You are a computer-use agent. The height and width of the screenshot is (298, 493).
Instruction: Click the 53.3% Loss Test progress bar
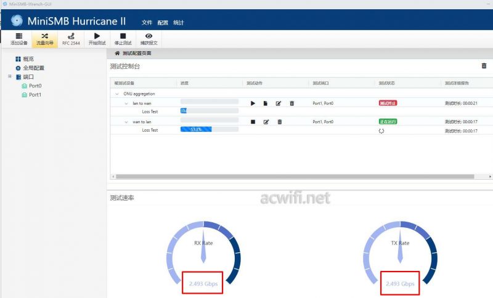[x=210, y=129]
